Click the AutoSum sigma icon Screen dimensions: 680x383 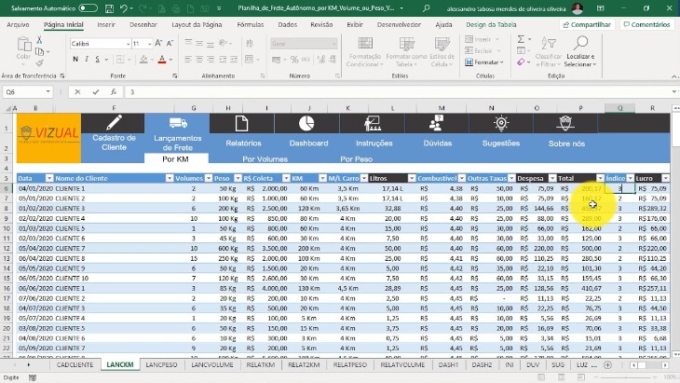coord(521,39)
